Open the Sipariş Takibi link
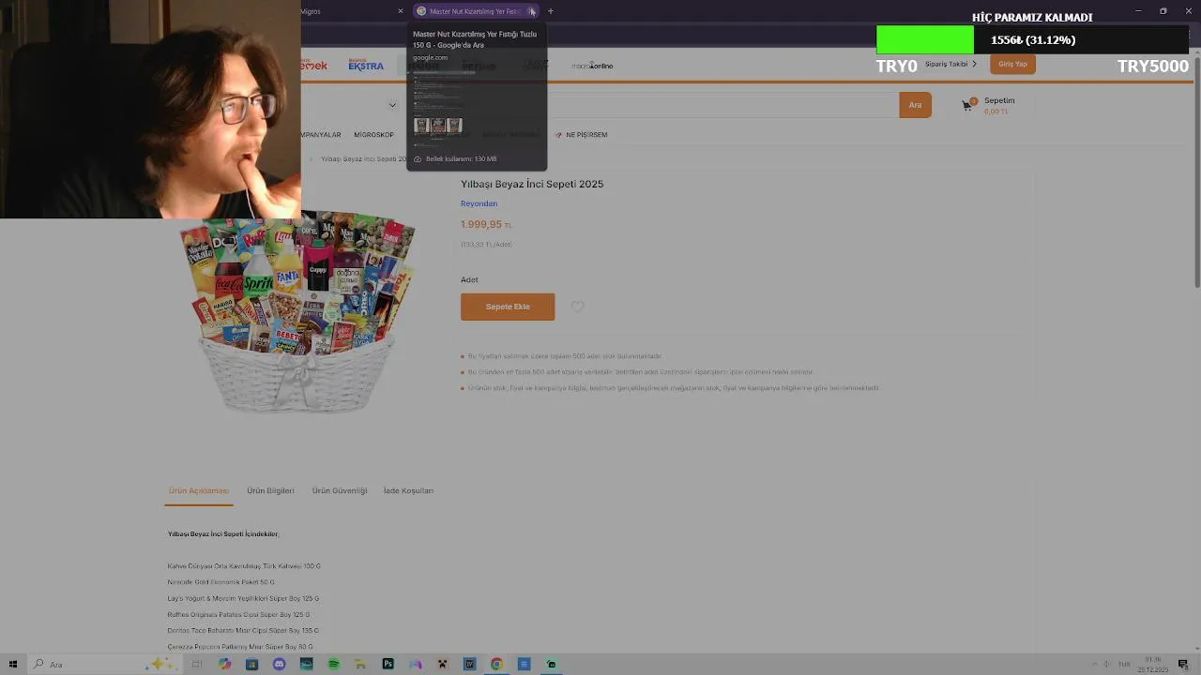1201x675 pixels. 950,64
